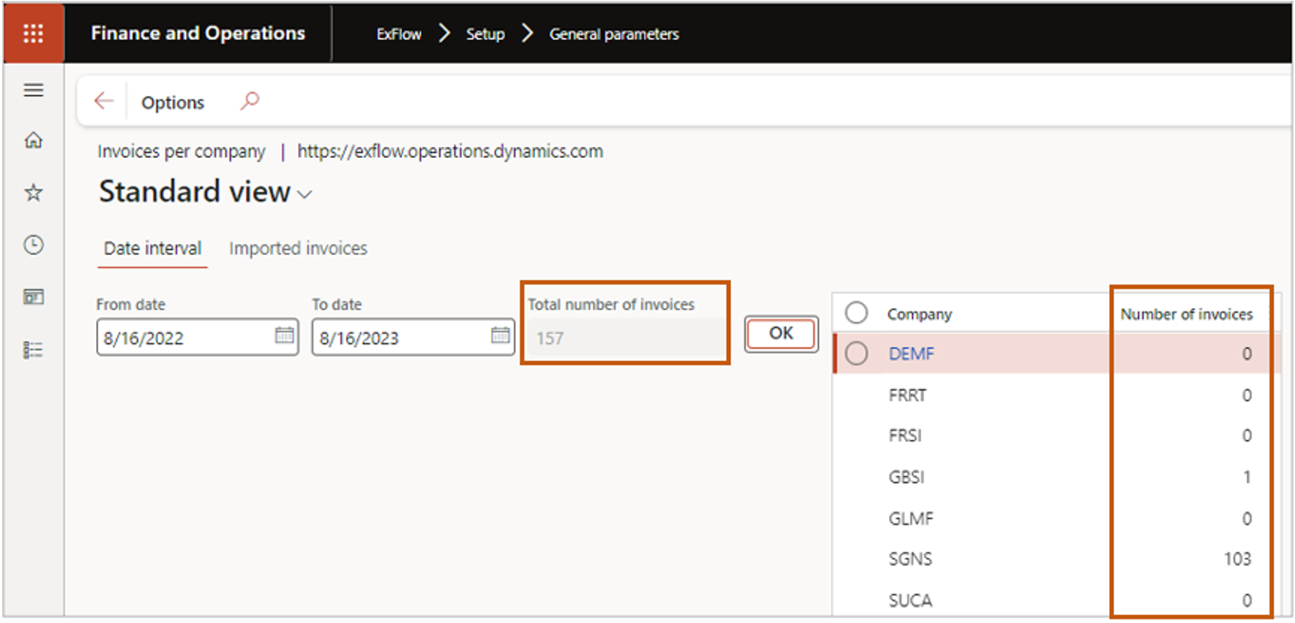Click GBSI invoice count 1
This screenshot has height=623, width=1295.
coord(1247,477)
